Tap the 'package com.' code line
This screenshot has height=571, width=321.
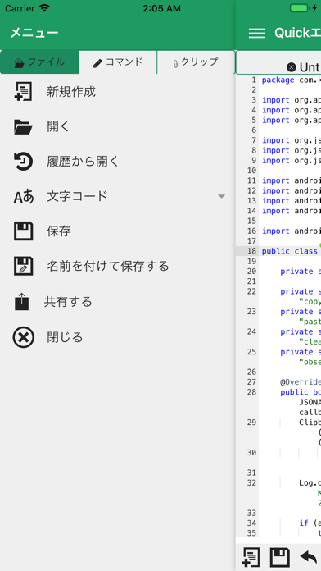coord(291,80)
